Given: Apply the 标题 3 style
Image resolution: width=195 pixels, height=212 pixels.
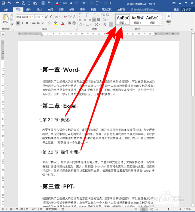Looking at the screenshot, I should pyautogui.click(x=137, y=20).
